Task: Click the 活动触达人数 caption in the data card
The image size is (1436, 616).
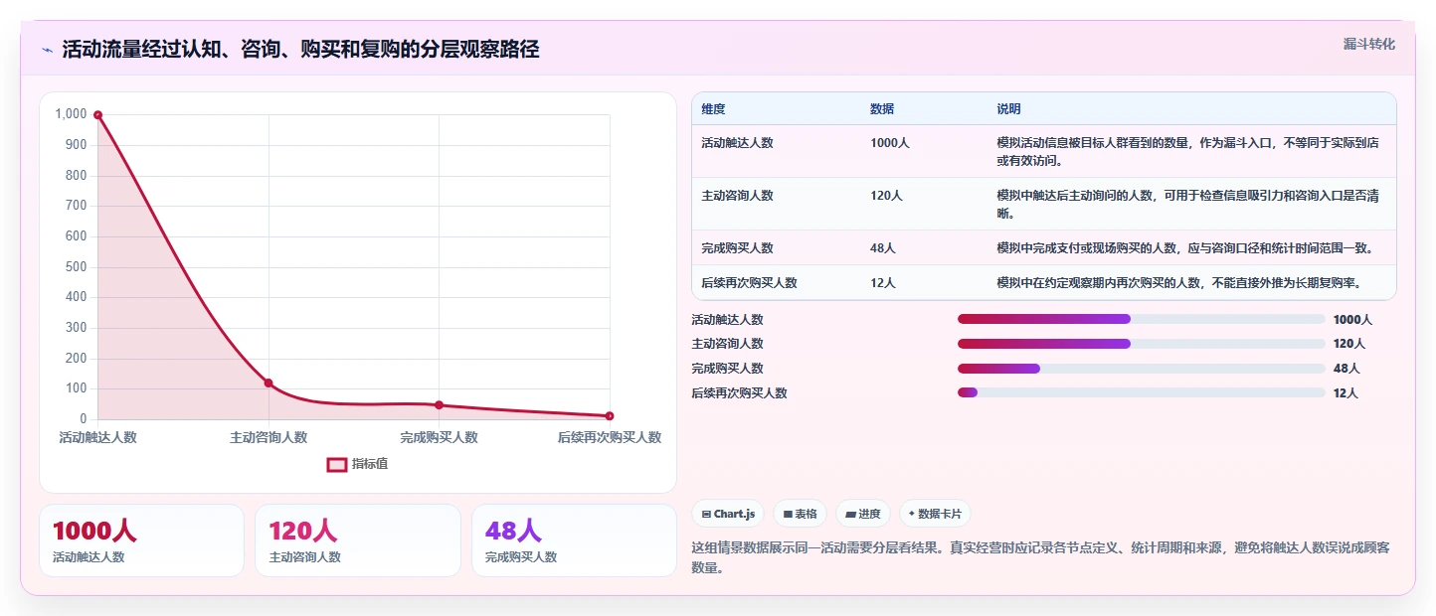Action: pyautogui.click(x=89, y=557)
